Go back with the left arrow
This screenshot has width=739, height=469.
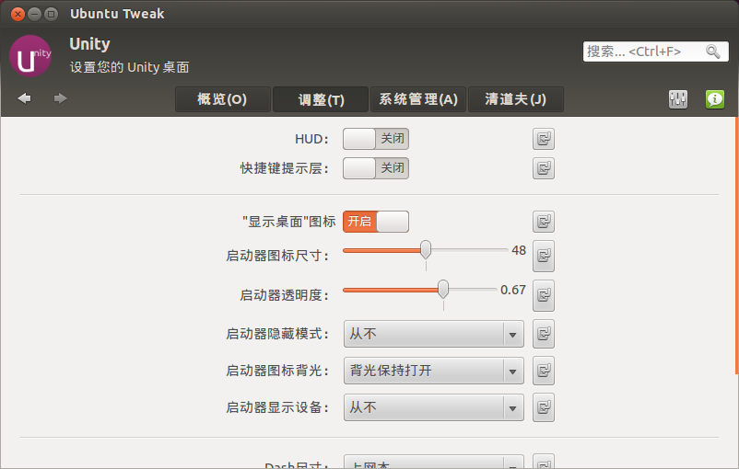pyautogui.click(x=24, y=98)
